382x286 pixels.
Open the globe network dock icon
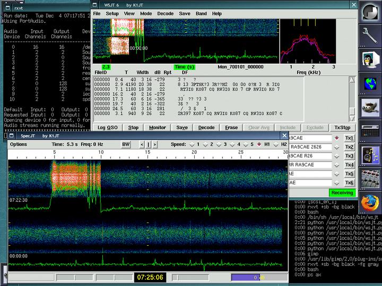[x=370, y=84]
